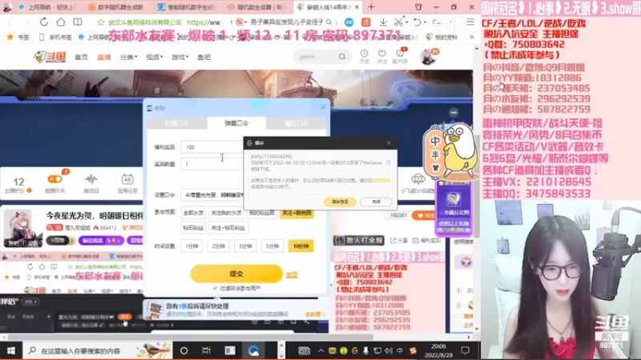Toggle the live broadcast switch
The width and height of the screenshot is (641, 360).
(54, 179)
